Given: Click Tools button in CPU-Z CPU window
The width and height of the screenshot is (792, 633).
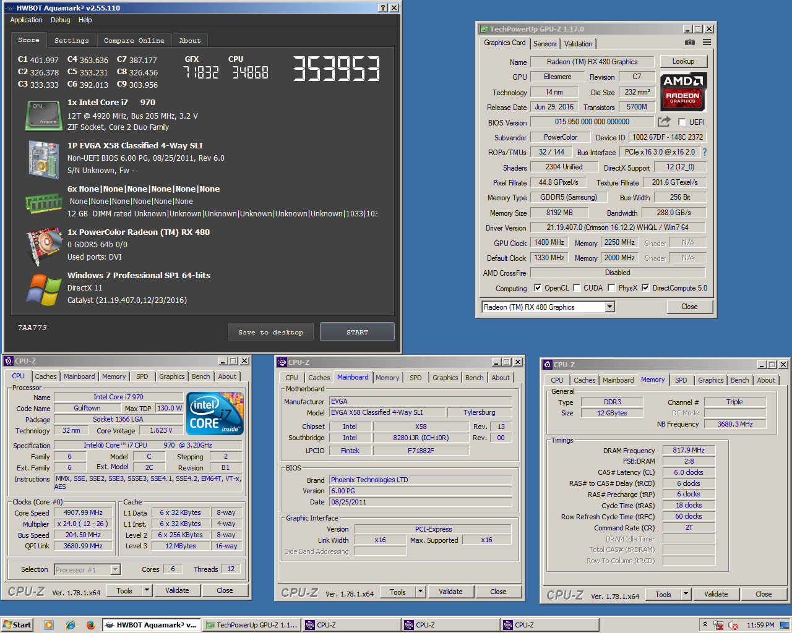Looking at the screenshot, I should 124,590.
